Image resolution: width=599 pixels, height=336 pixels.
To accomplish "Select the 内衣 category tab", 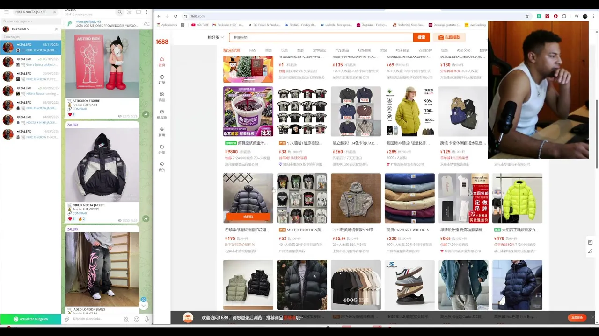I will (253, 50).
